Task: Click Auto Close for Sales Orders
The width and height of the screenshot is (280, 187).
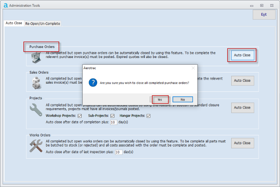Action: (x=242, y=81)
